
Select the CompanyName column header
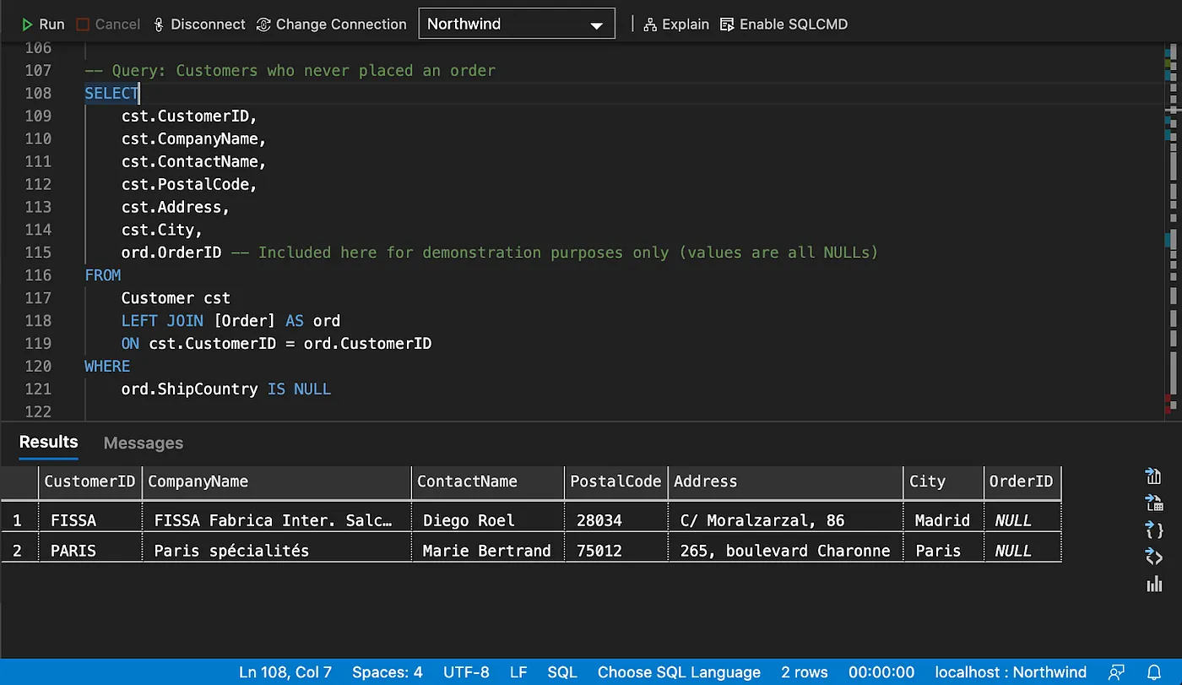click(x=277, y=481)
